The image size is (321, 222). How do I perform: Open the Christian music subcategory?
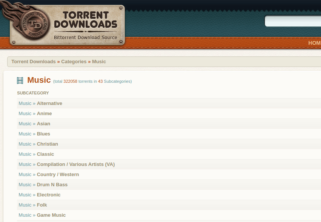(x=47, y=144)
